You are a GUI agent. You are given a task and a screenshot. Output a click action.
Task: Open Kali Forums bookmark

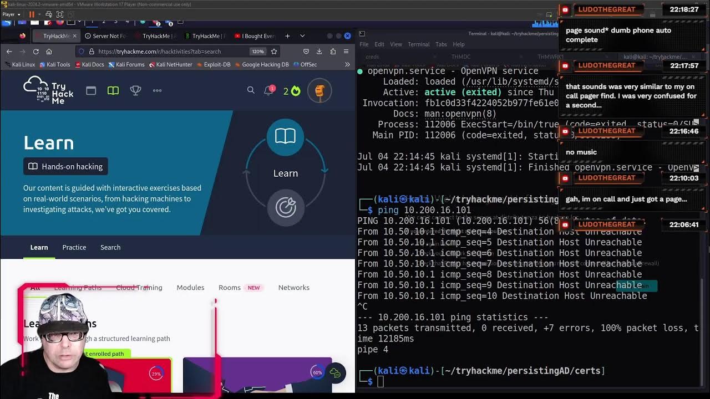[126, 64]
